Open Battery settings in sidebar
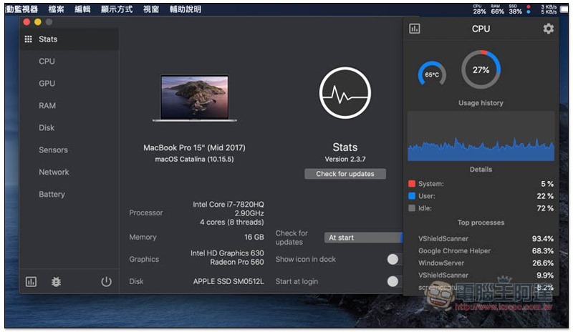 [x=52, y=195]
